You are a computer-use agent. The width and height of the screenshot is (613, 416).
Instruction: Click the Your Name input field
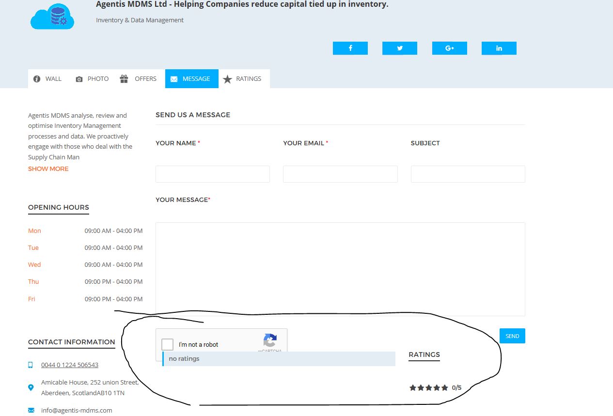pos(212,174)
